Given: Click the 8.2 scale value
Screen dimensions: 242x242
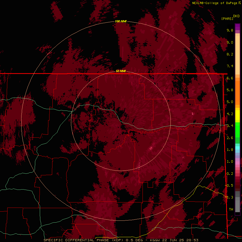Looking at the screenshot, I should (x=230, y=54).
